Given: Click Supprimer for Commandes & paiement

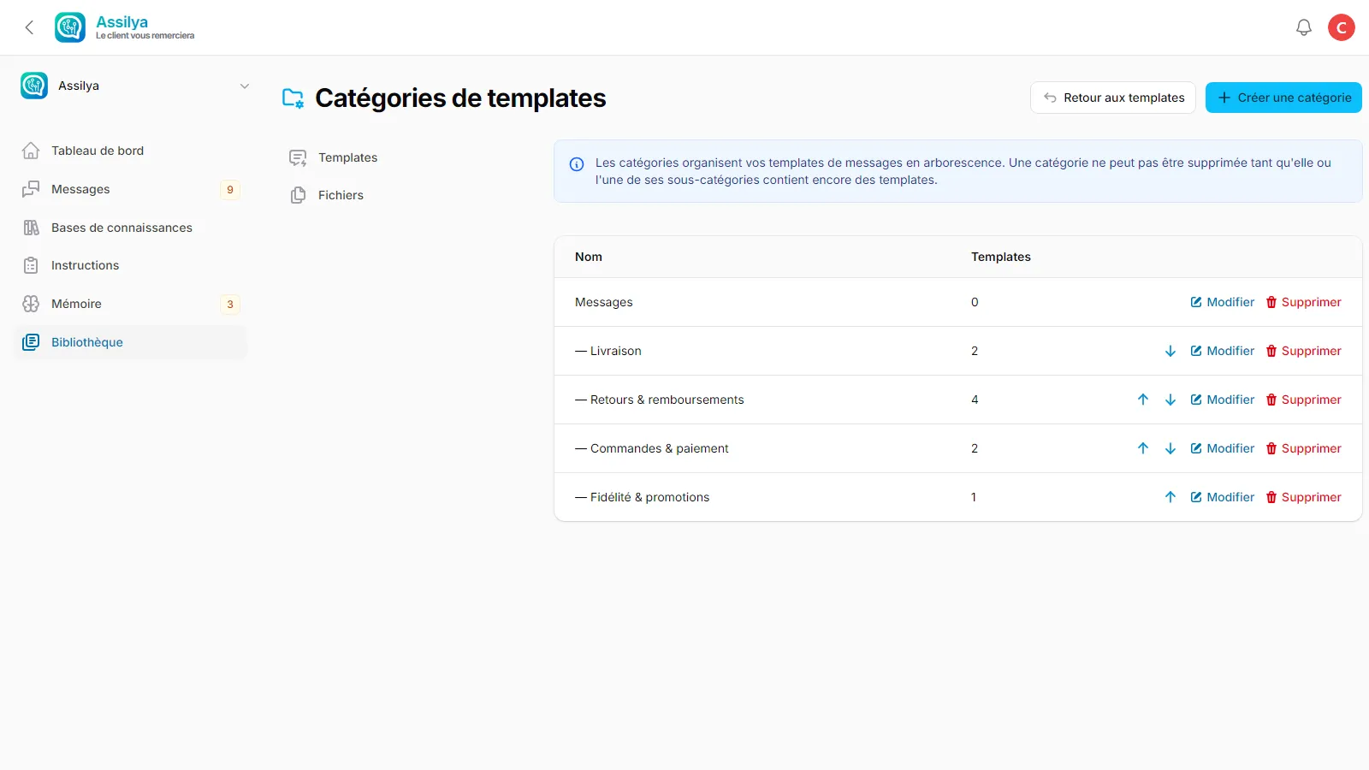Looking at the screenshot, I should [1303, 448].
